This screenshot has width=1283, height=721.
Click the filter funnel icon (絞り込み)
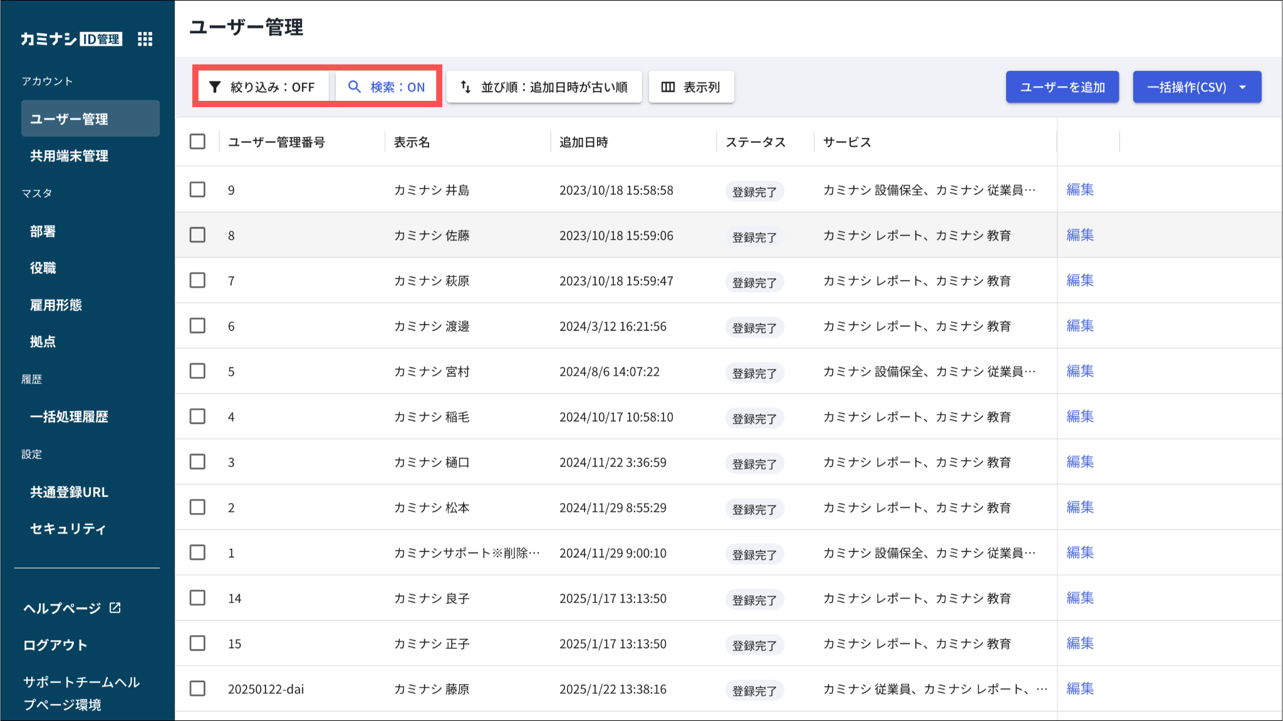[x=215, y=87]
